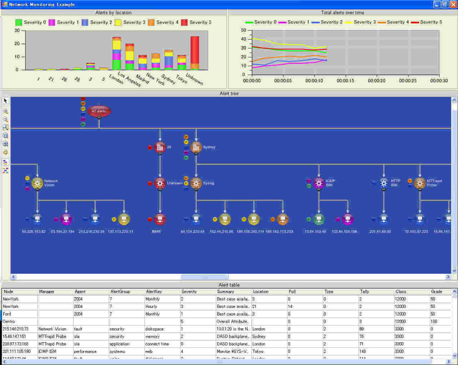Select the connect time AlertKey cell
Viewport: 458px width, 365px height.
coord(162,344)
